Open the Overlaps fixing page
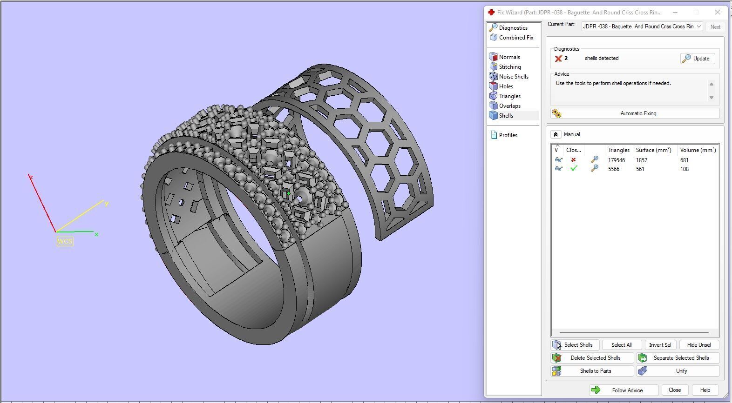Screen dimensions: 732x403 click(510, 106)
